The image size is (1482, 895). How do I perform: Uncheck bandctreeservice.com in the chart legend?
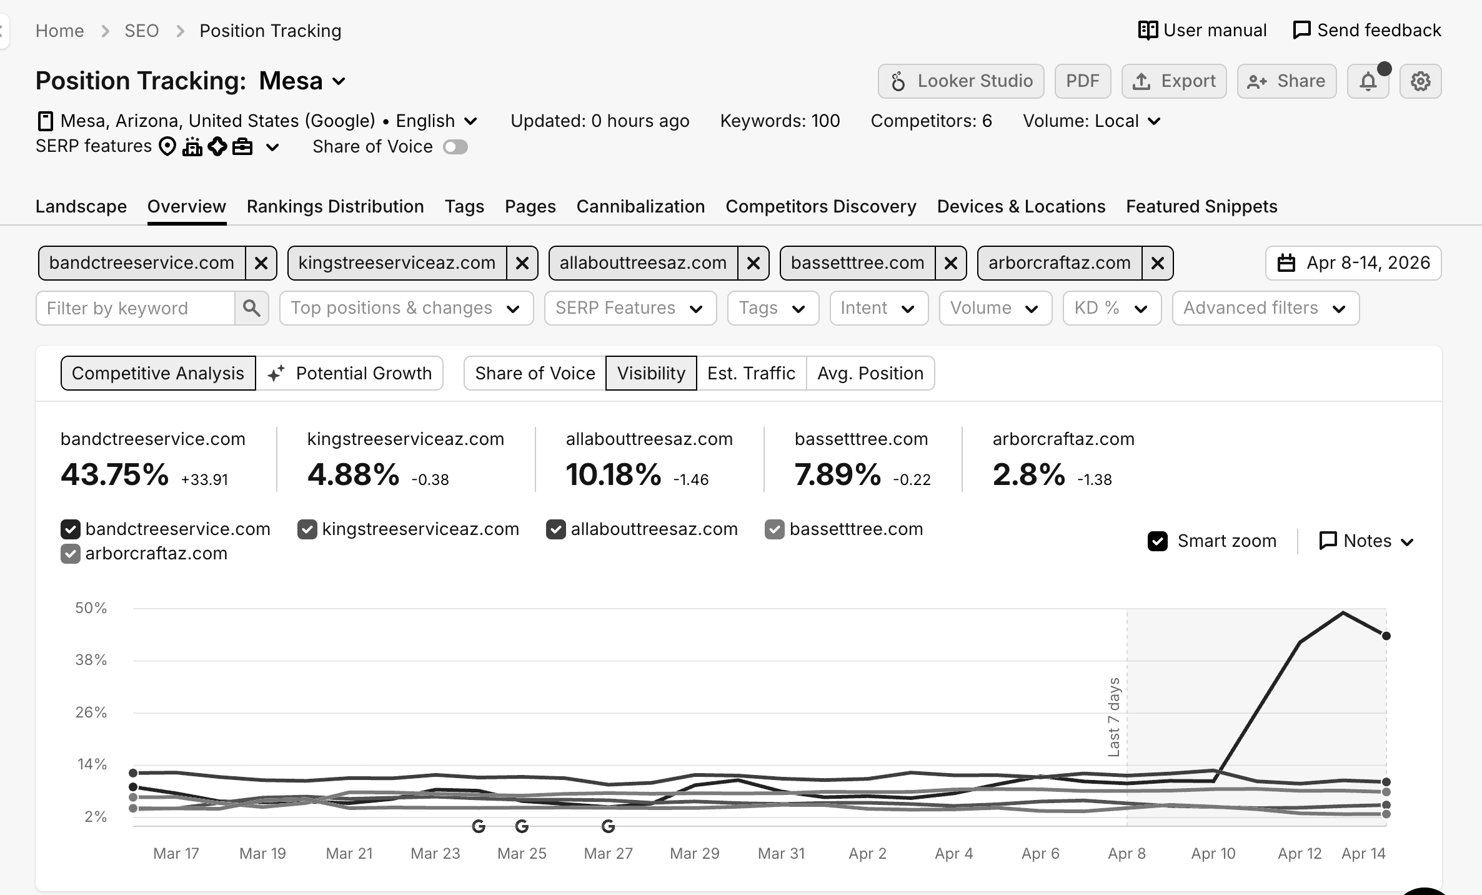(x=70, y=529)
